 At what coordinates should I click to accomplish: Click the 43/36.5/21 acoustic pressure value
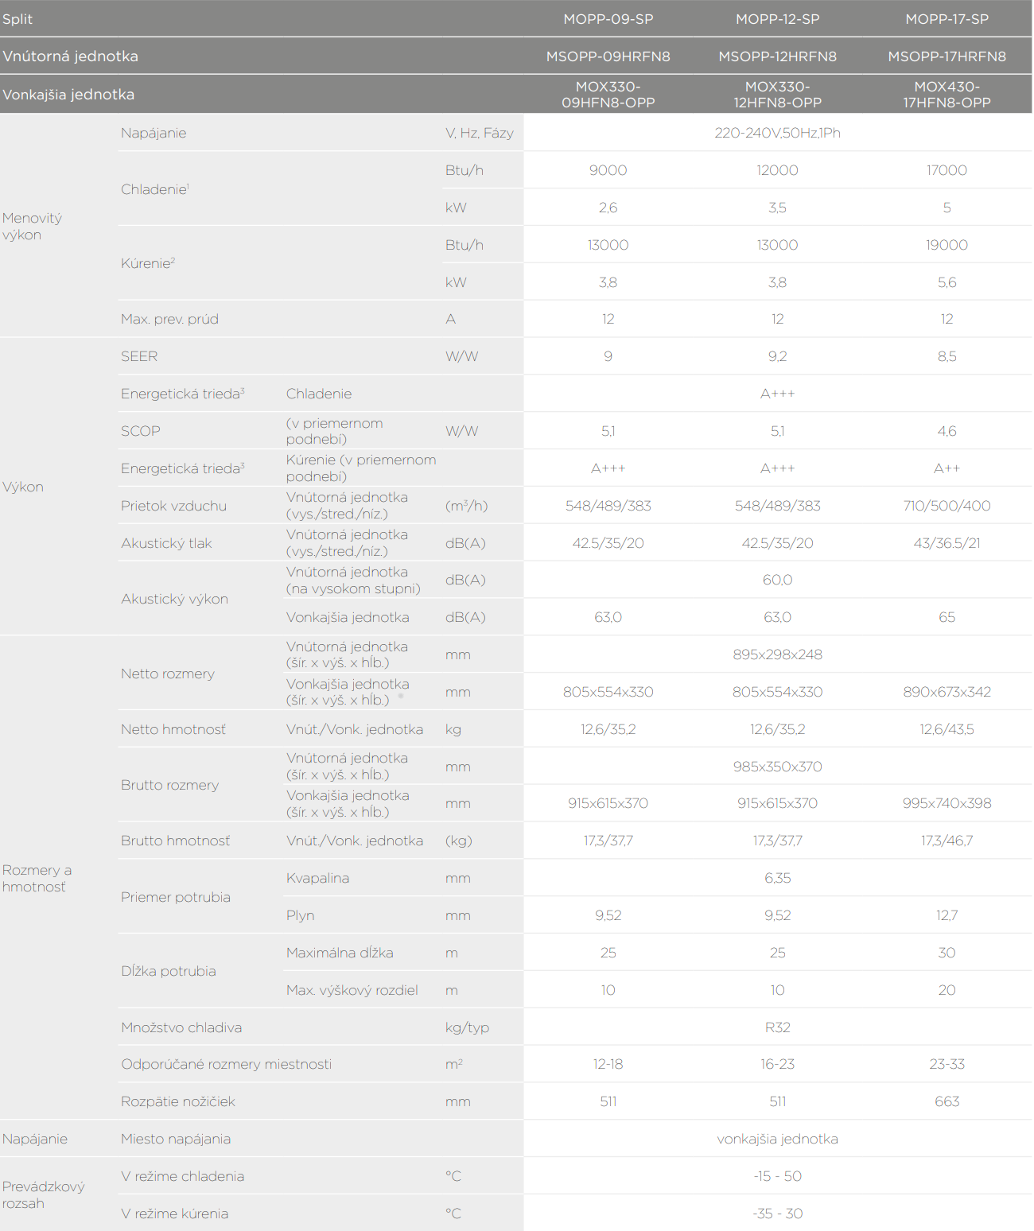click(947, 543)
